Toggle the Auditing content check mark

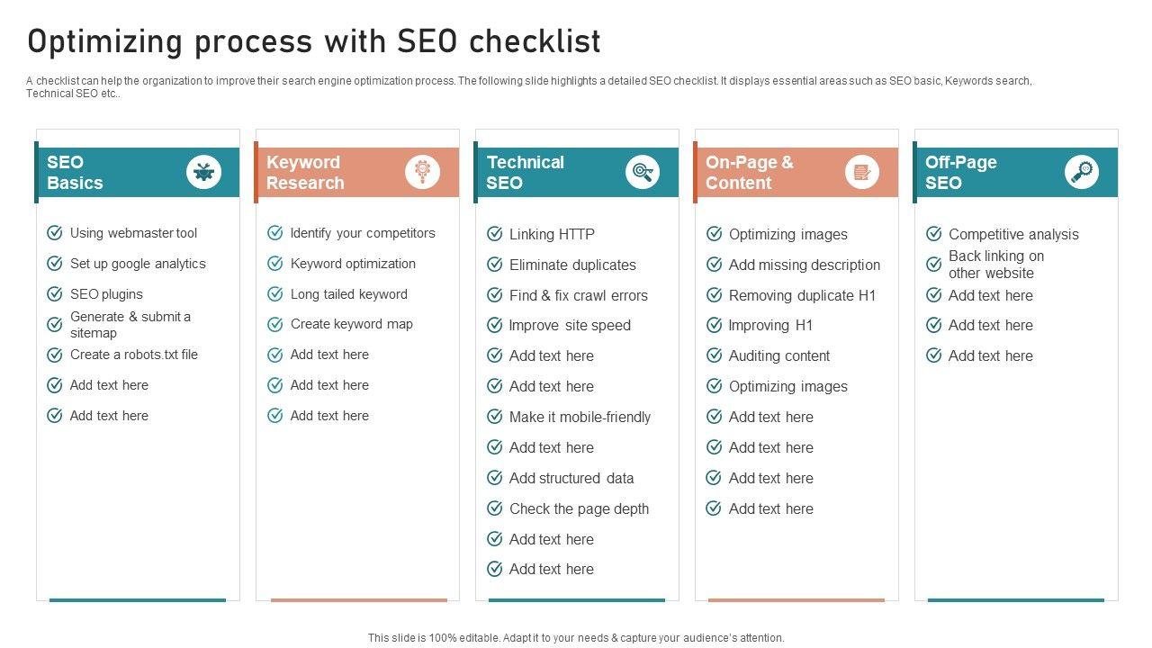point(714,355)
